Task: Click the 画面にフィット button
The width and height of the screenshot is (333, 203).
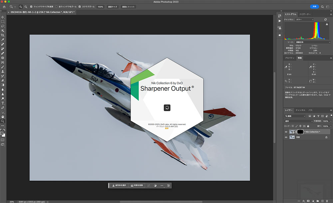Action: click(128, 7)
